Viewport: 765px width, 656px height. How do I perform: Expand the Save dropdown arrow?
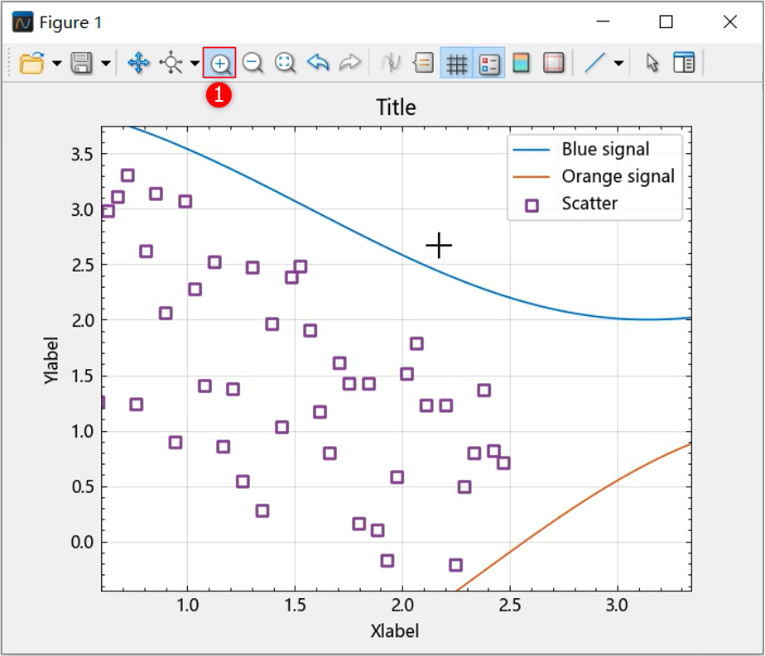[105, 64]
